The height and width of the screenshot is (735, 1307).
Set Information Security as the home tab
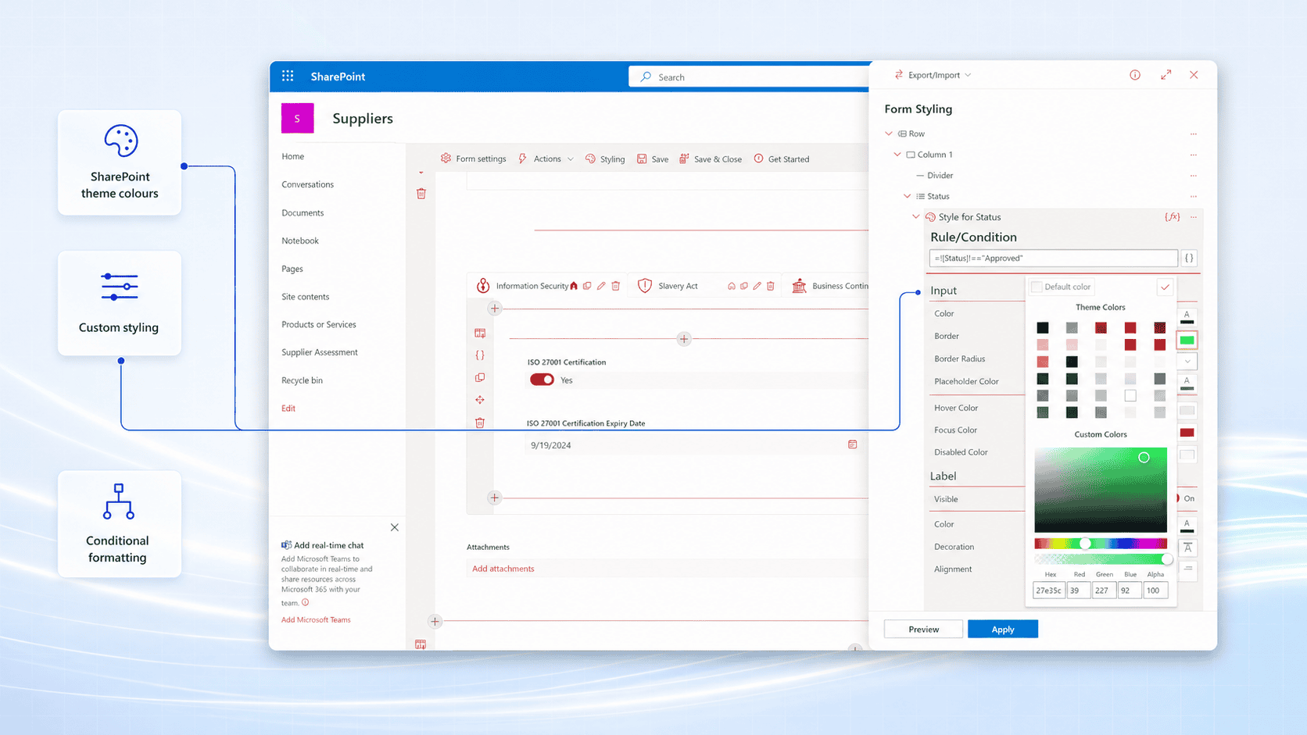[574, 286]
